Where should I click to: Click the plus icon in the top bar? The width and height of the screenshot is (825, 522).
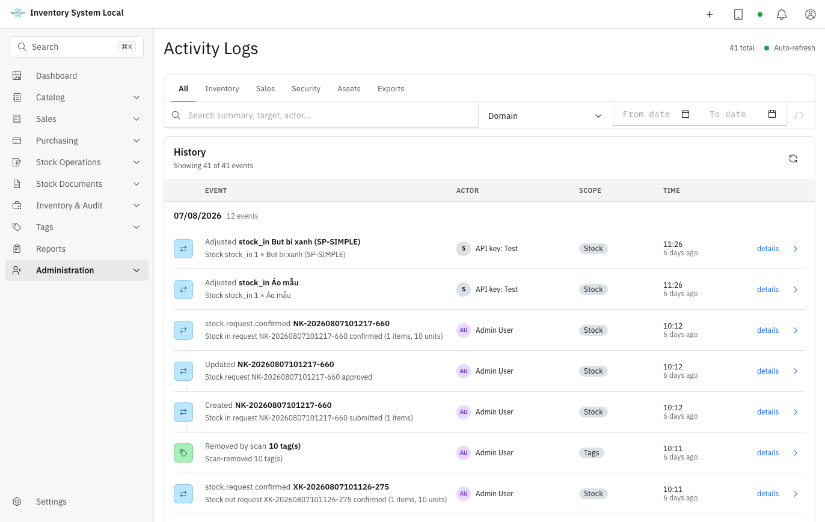pyautogui.click(x=710, y=14)
